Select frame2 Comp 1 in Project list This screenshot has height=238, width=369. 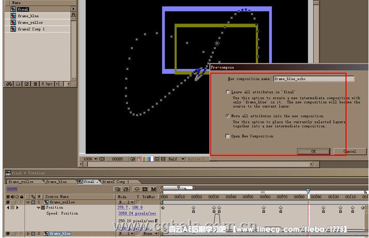(30, 29)
